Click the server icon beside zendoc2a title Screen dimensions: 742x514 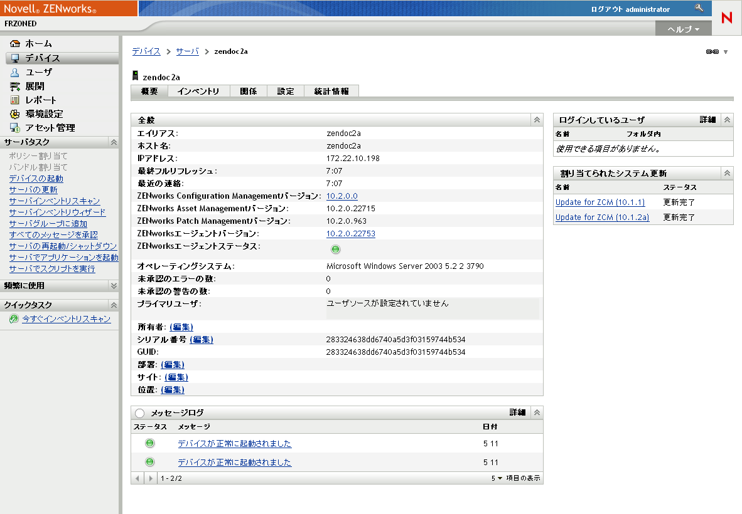(x=136, y=76)
